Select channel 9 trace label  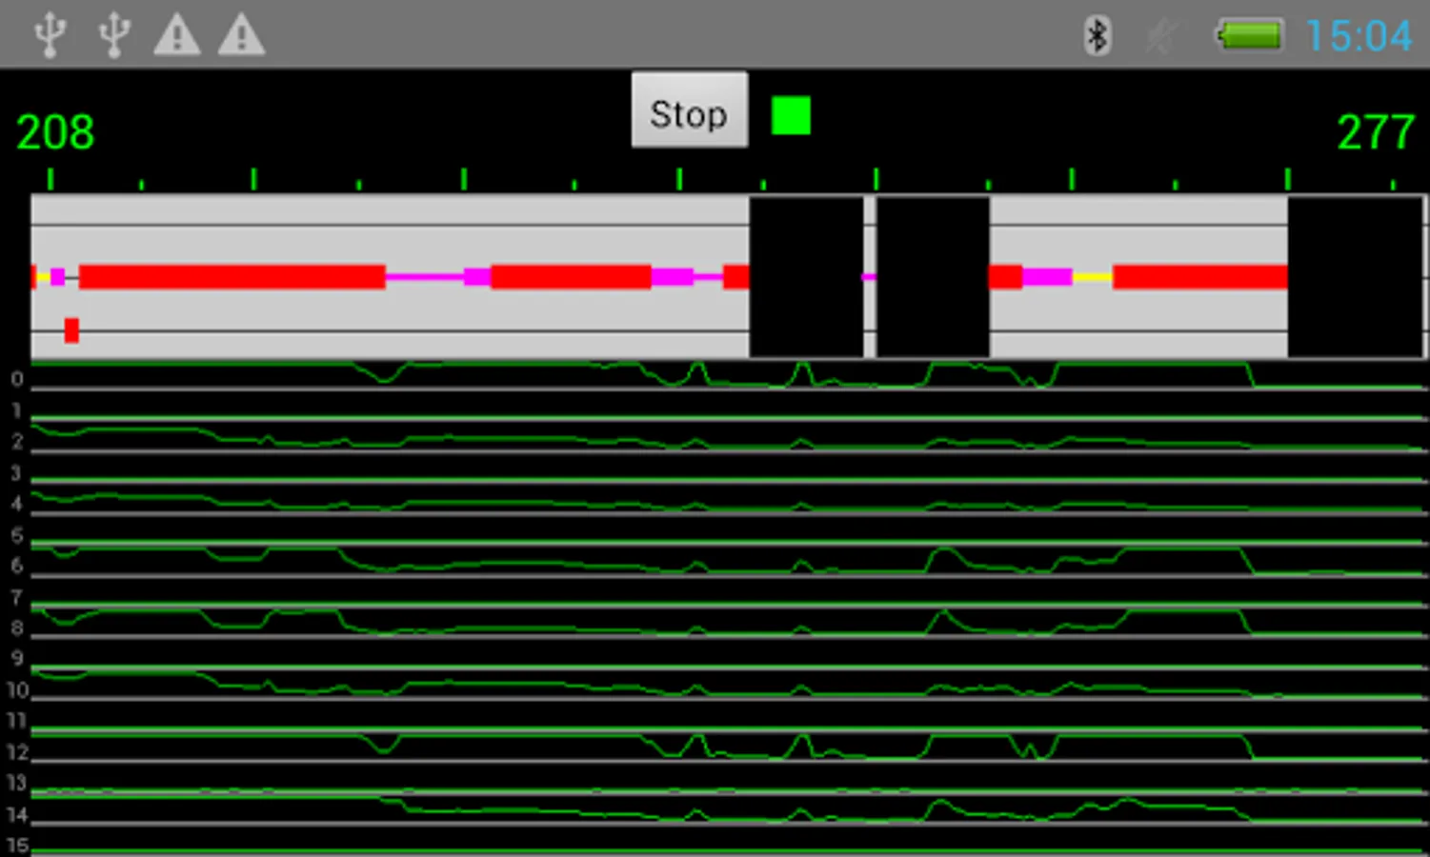(16, 658)
